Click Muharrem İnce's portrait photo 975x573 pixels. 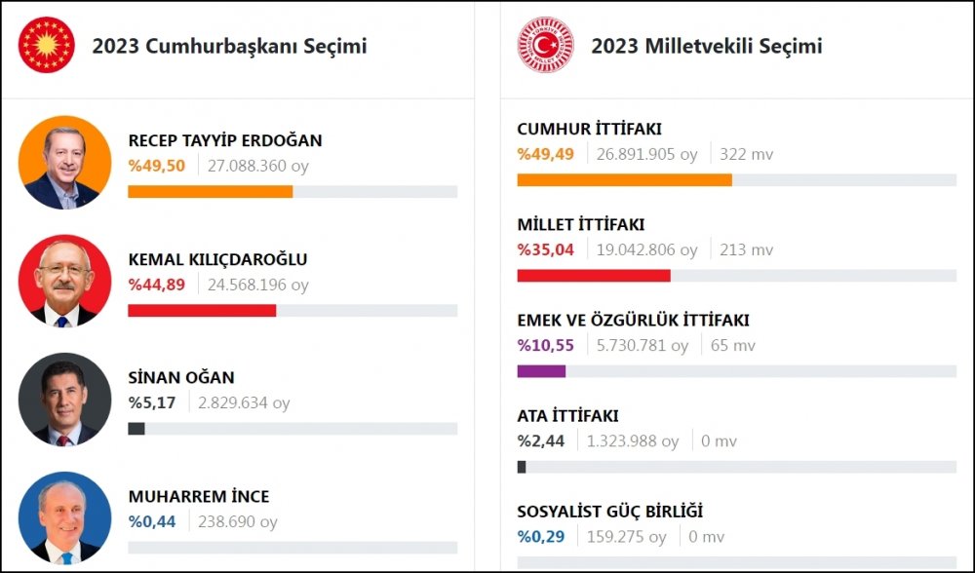coord(64,517)
